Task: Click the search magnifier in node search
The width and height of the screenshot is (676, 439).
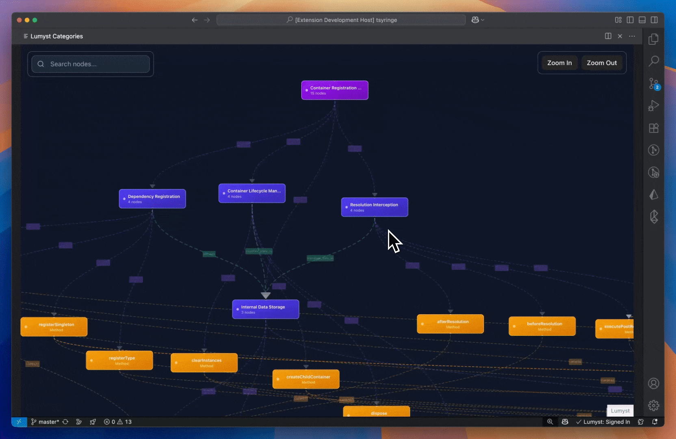Action: 41,64
